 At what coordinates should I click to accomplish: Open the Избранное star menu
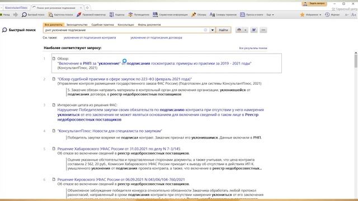pyautogui.click(x=311, y=15)
